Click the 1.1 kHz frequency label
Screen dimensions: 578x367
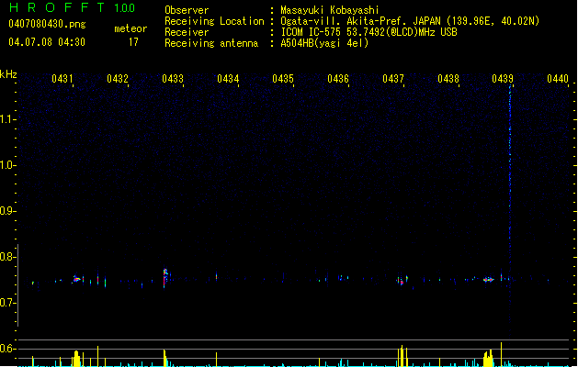tap(7, 119)
